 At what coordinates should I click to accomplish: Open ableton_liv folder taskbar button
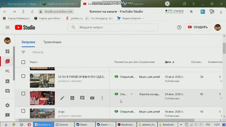coord(147,125)
